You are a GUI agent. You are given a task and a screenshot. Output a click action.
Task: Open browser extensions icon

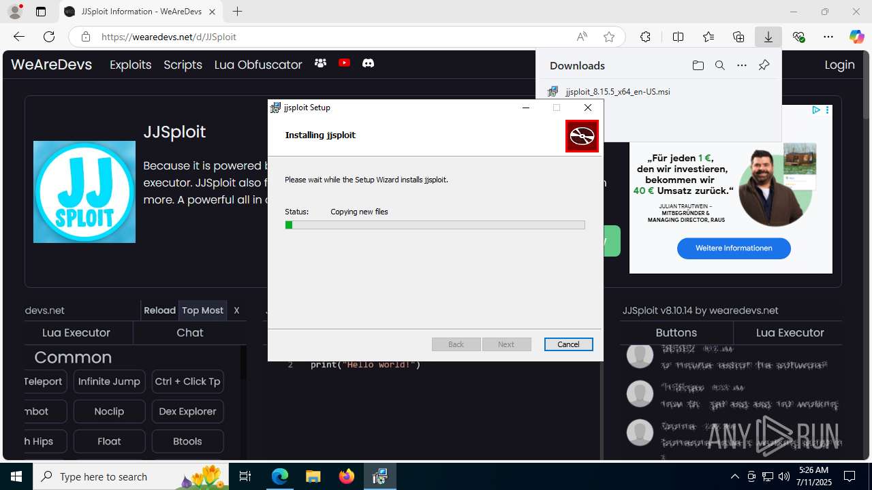coord(645,37)
